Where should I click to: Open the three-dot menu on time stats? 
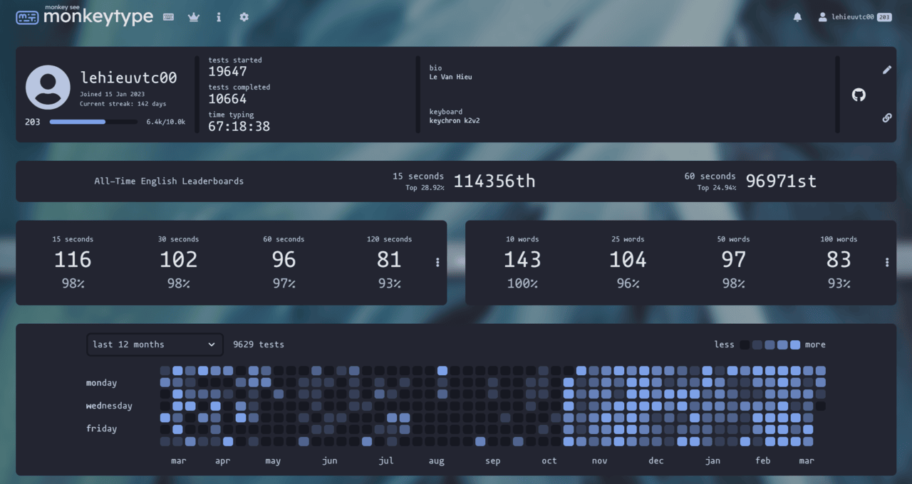click(x=437, y=262)
